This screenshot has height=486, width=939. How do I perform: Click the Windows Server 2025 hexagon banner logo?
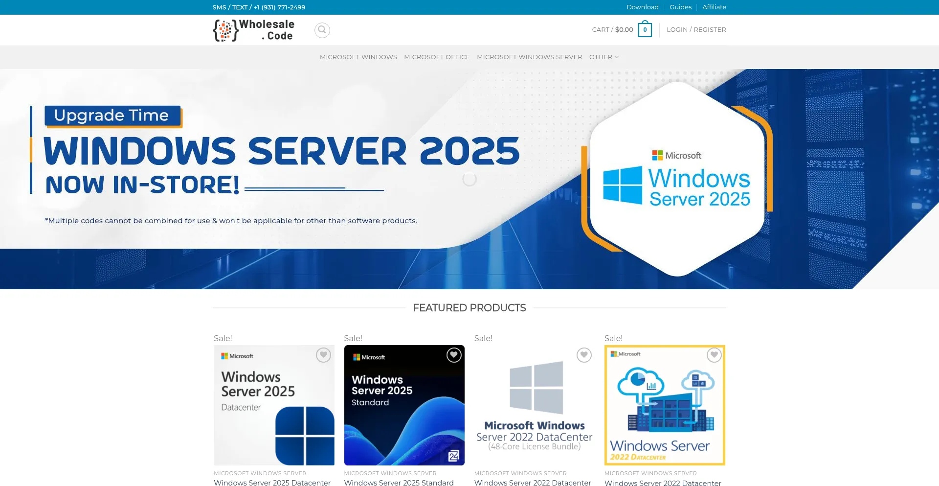pos(677,179)
